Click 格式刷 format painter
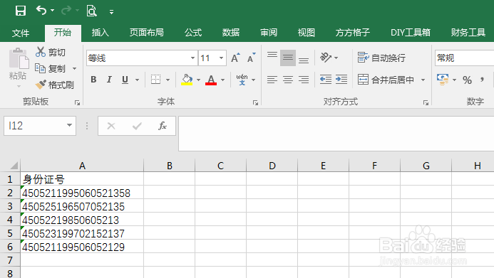This screenshot has width=494, height=278. (x=54, y=85)
